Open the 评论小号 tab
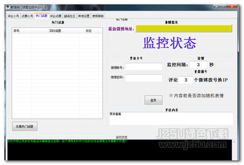 point(13,16)
